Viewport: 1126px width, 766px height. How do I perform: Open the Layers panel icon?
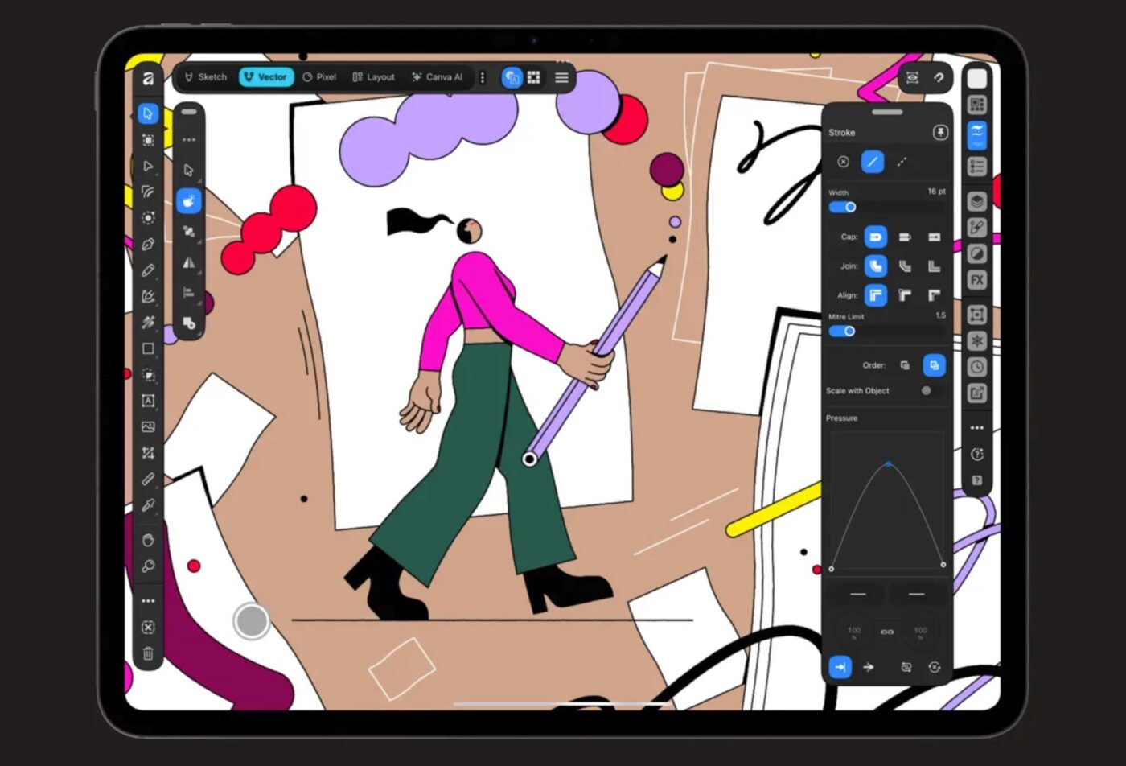(977, 201)
